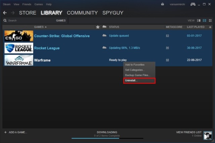Open Warframe metascore 68 link
The width and height of the screenshot is (215, 143).
[167, 60]
